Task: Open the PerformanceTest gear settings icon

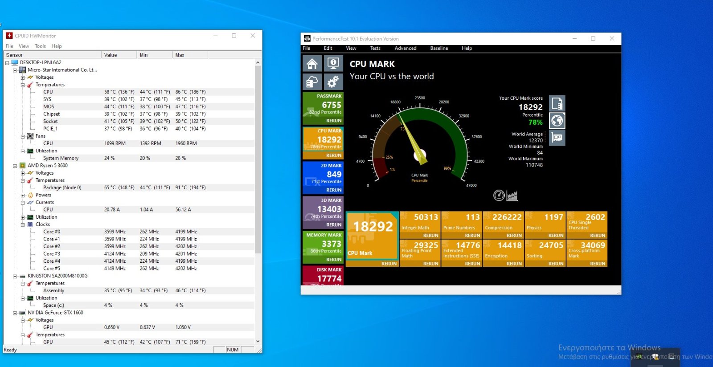Action: click(x=333, y=82)
